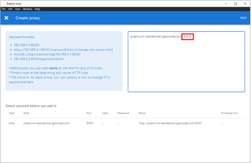Viewport: 251px width, 163px height.
Task: Click the Host column header
Action: (26, 113)
